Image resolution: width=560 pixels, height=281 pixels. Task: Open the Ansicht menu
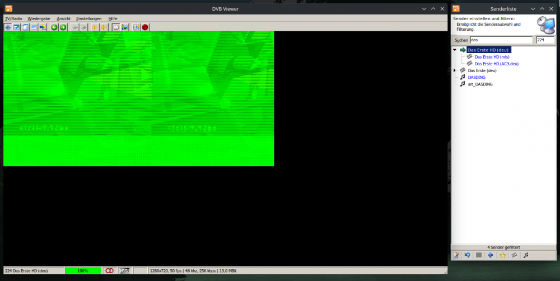[x=64, y=18]
